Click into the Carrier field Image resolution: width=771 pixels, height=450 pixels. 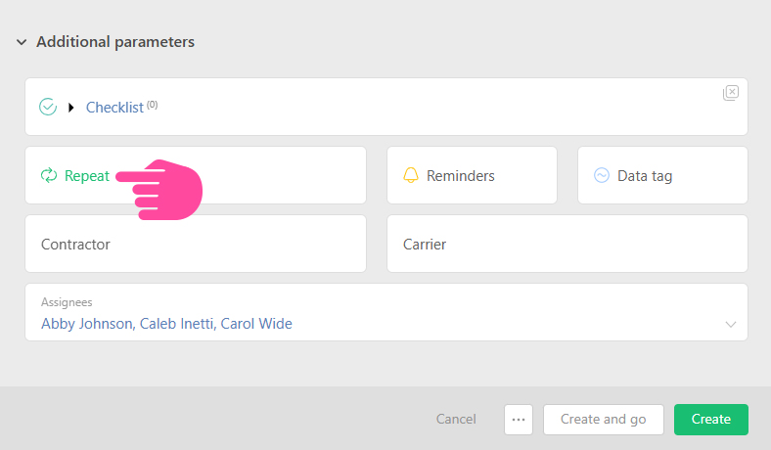(567, 245)
